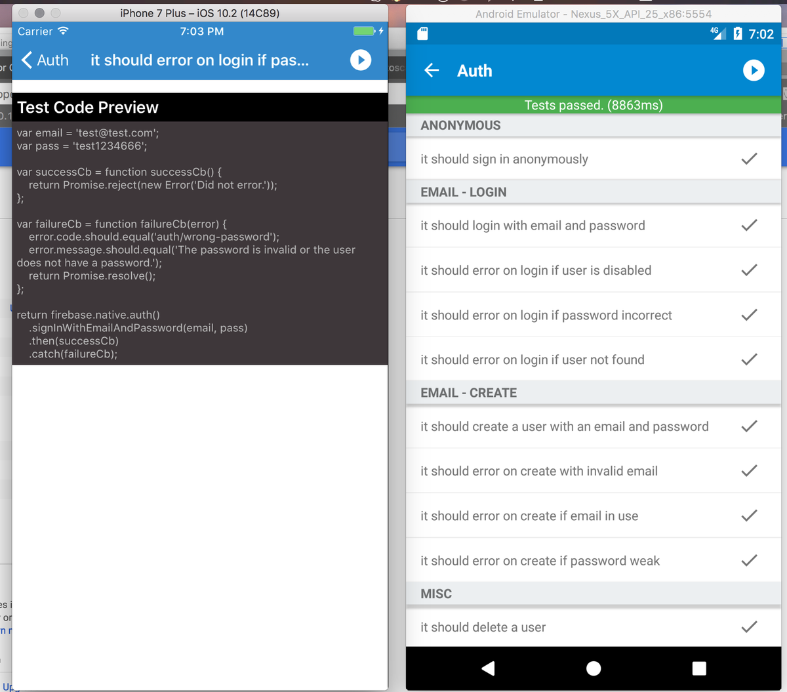This screenshot has height=692, width=787.
Task: Collapse the EMAIL - LOGIN section
Action: (594, 192)
